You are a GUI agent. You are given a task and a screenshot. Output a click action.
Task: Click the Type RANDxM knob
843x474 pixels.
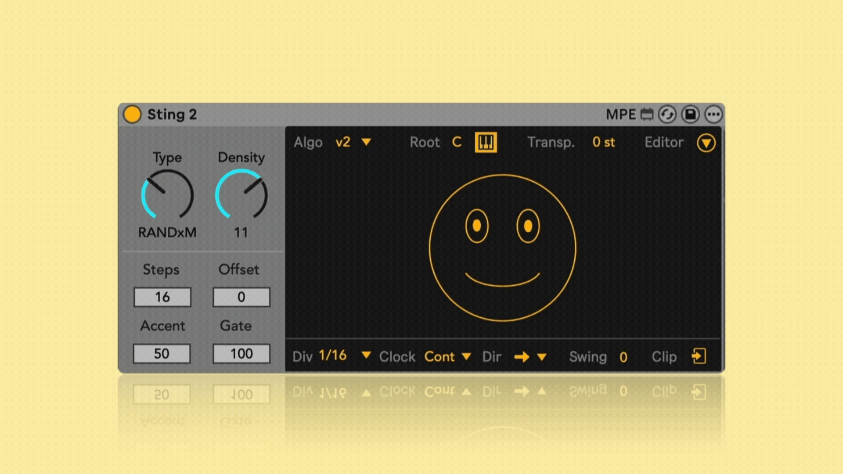pyautogui.click(x=167, y=195)
